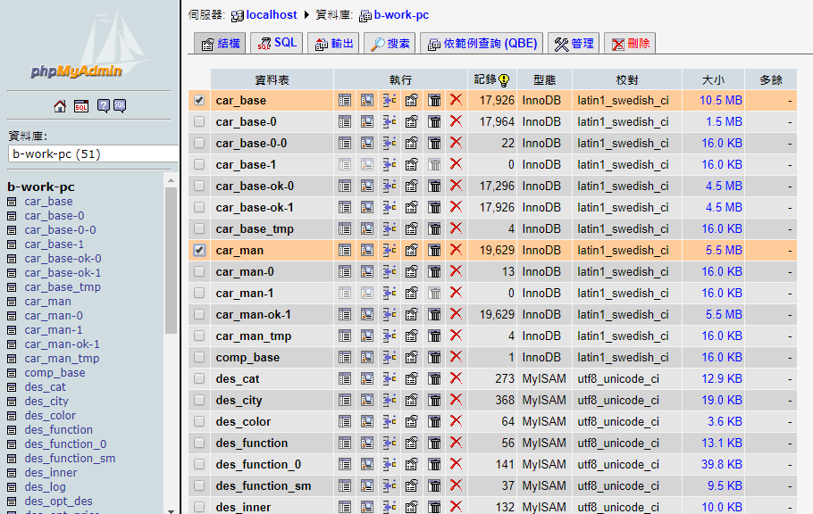Uncheck the car_man table checkbox
813x514 pixels.
pyautogui.click(x=199, y=250)
